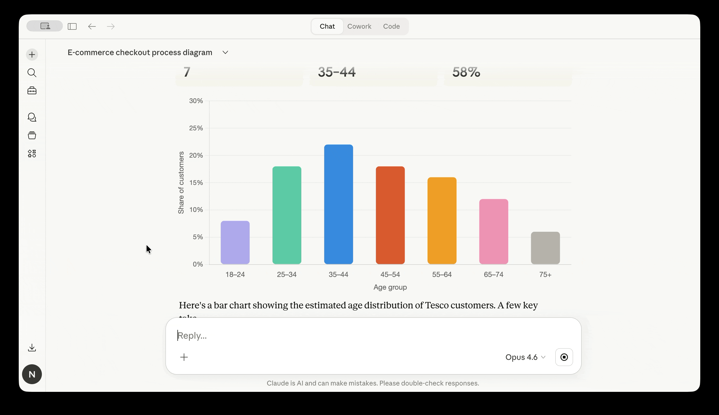Go back with the left arrow
This screenshot has height=415, width=719.
(x=92, y=26)
